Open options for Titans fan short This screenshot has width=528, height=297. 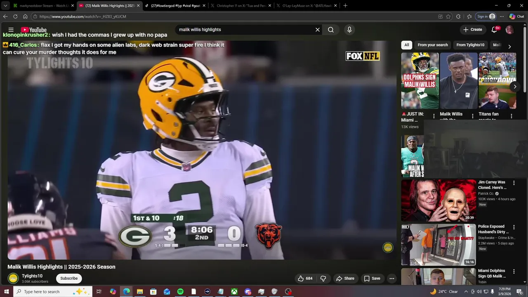tap(511, 116)
